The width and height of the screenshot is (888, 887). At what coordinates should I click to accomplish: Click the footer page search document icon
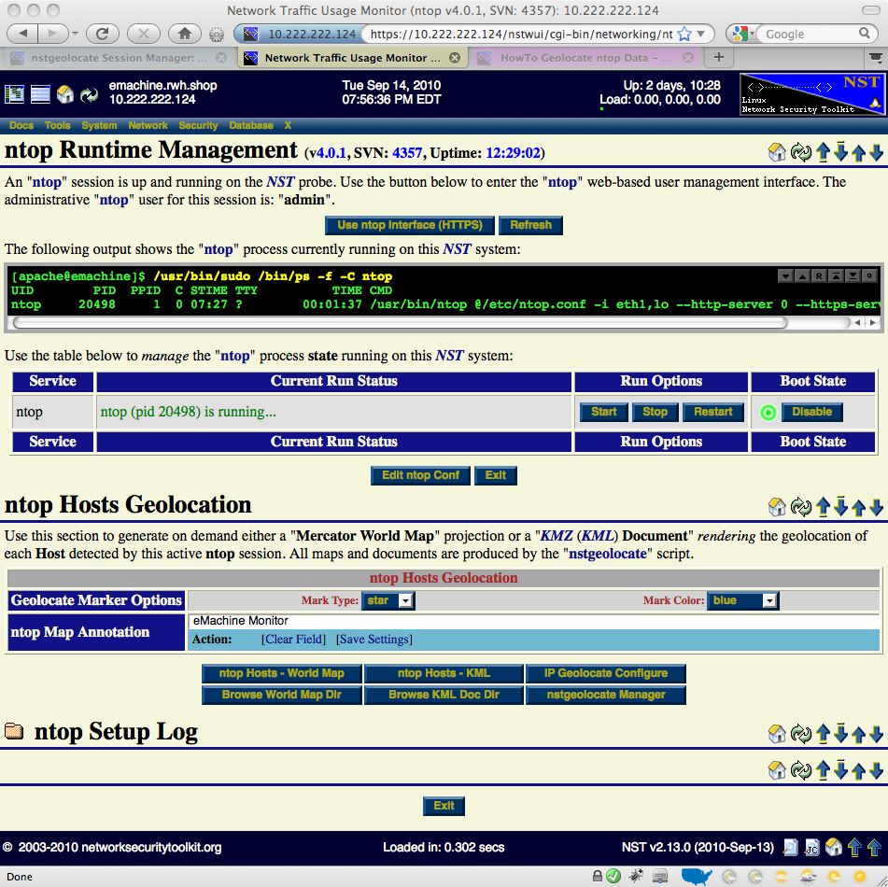tap(791, 848)
